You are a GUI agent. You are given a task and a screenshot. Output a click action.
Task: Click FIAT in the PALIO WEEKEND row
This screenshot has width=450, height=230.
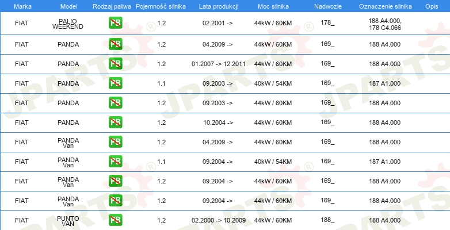pyautogui.click(x=22, y=23)
